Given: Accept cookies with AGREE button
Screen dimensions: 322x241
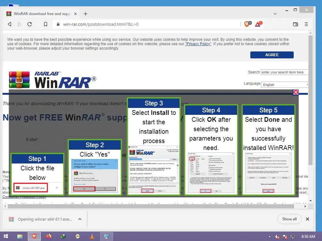Looking at the screenshot, I should tap(272, 55).
